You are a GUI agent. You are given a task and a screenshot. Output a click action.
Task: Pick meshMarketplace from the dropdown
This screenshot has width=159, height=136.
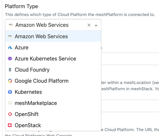tap(53, 103)
